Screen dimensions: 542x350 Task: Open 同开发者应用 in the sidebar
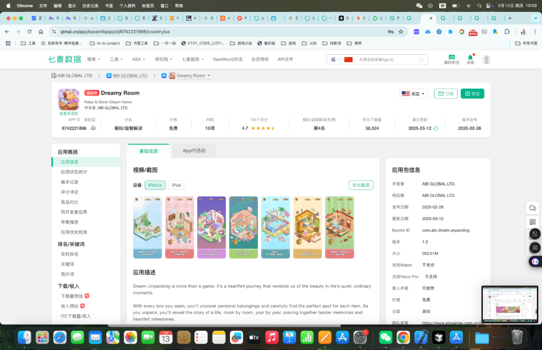click(74, 212)
